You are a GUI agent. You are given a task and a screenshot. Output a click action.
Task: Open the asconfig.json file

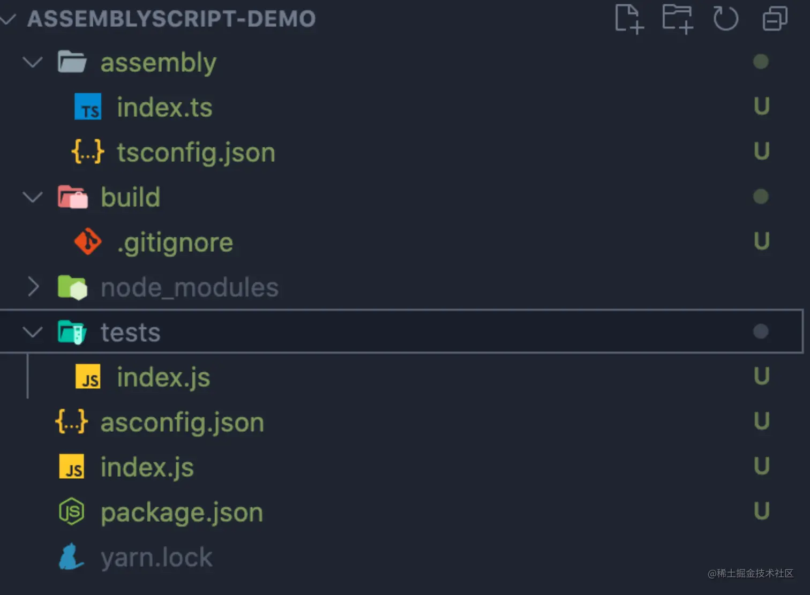pos(182,423)
